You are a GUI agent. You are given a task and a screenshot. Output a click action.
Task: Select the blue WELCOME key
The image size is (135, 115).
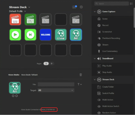click(46, 35)
